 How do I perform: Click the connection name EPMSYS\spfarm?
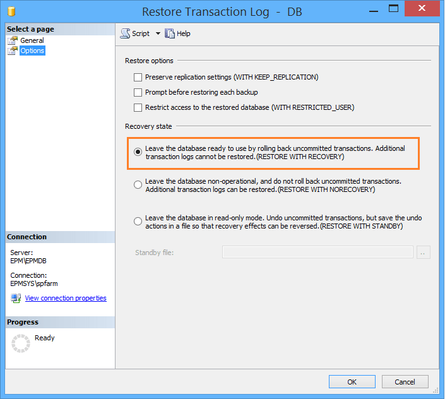point(34,283)
